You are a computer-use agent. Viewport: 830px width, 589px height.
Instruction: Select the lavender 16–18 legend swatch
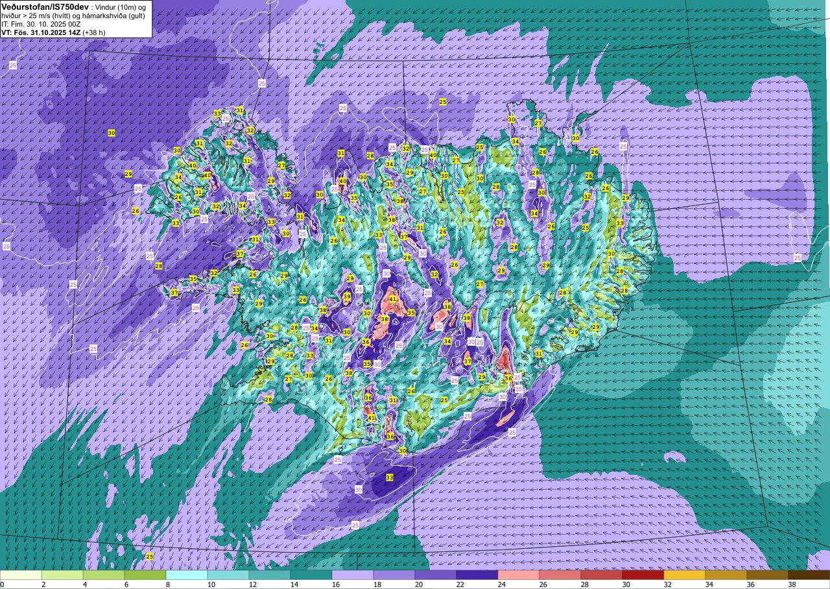(x=353, y=575)
